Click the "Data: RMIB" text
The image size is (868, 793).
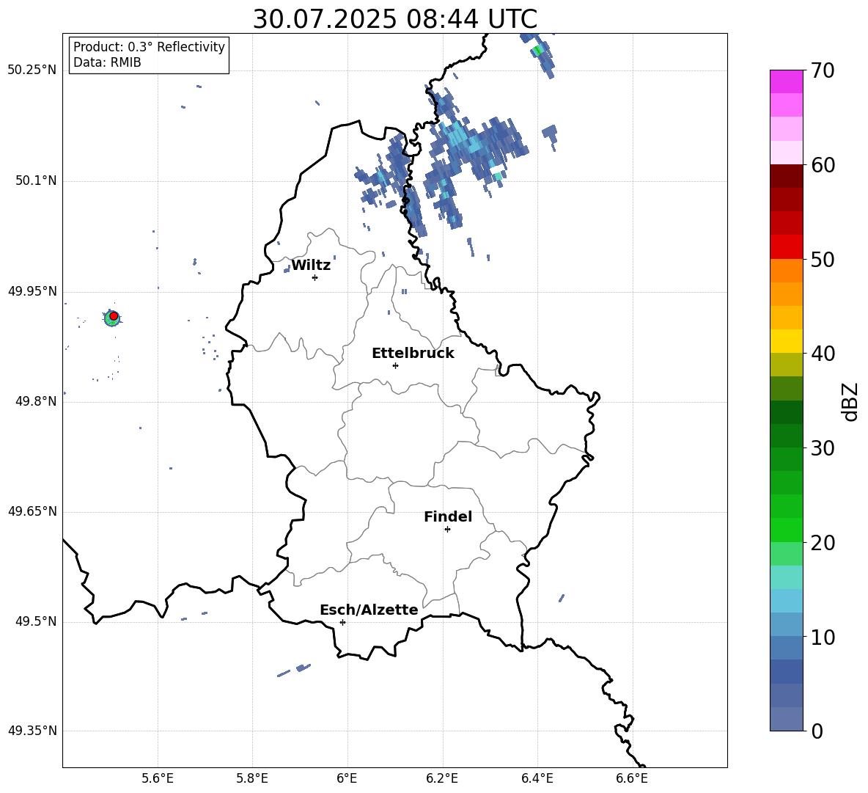point(107,62)
